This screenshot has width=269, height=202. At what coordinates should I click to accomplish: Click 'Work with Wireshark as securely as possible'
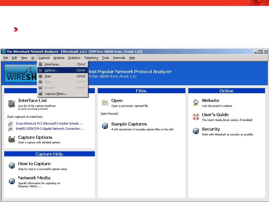pos(227,135)
